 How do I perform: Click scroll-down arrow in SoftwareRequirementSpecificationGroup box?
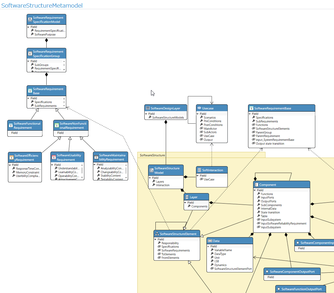[64, 70]
